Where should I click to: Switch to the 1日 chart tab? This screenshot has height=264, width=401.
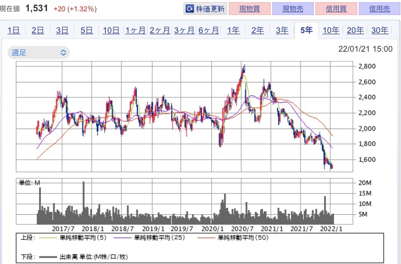coord(13,31)
